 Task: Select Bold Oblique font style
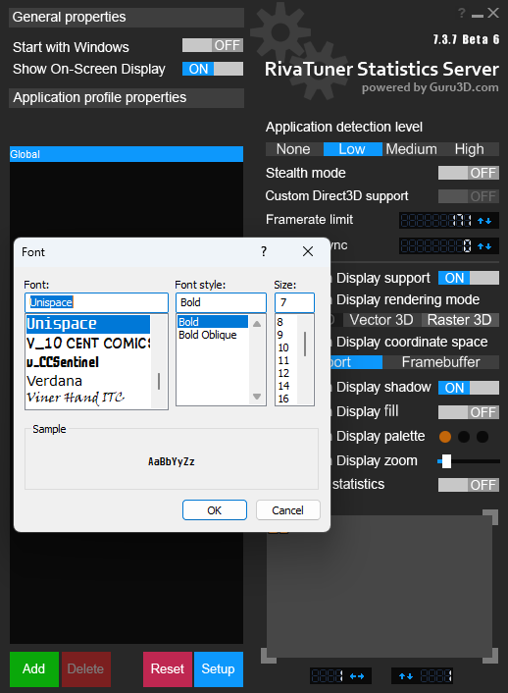pos(208,335)
